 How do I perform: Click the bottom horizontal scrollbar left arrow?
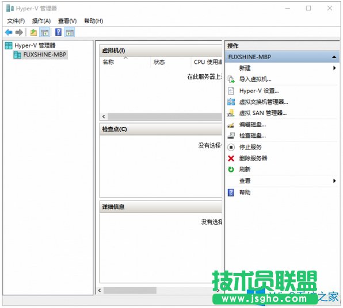(100, 291)
